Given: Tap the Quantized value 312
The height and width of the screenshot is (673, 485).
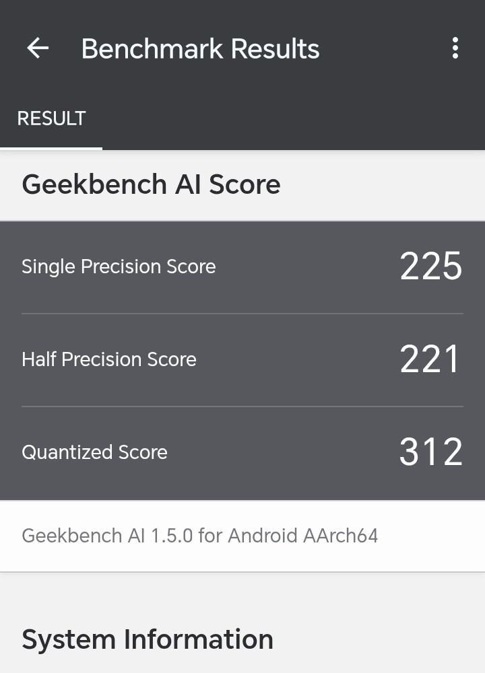Looking at the screenshot, I should click(430, 452).
